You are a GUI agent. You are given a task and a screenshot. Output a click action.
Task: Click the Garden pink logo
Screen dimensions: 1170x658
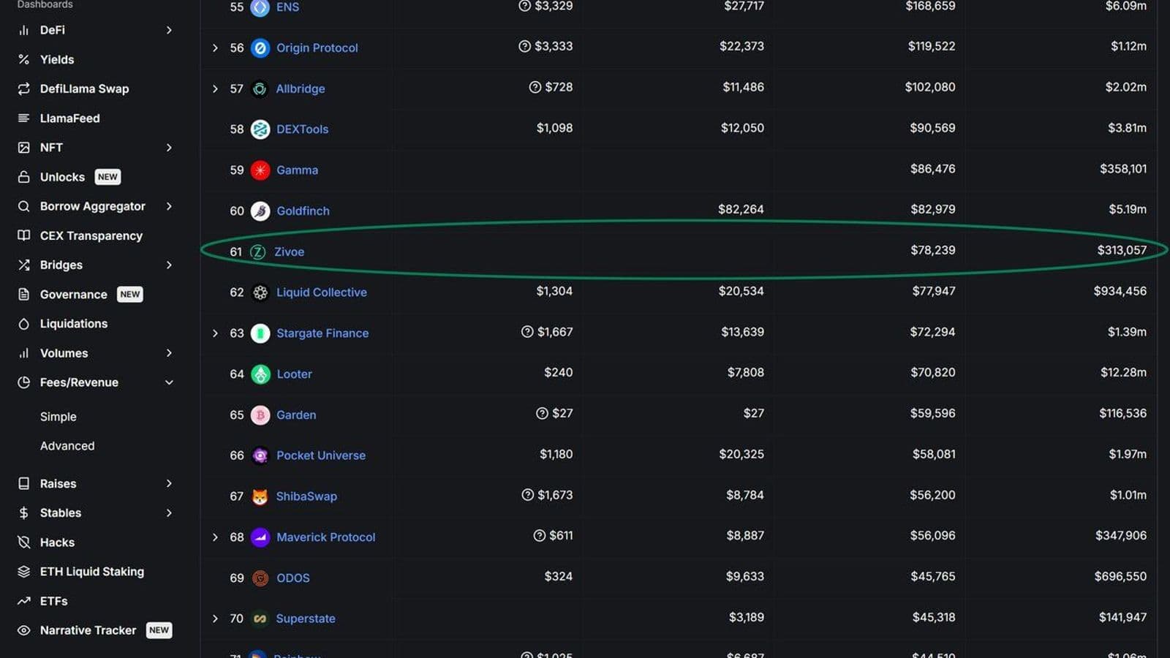(260, 415)
